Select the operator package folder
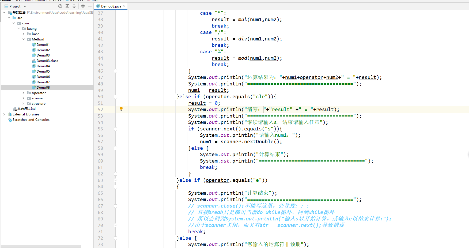The height and width of the screenshot is (248, 469). pos(39,93)
